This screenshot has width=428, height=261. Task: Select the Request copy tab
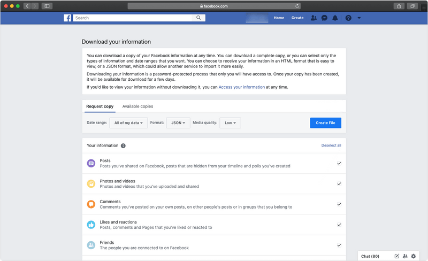pyautogui.click(x=100, y=106)
